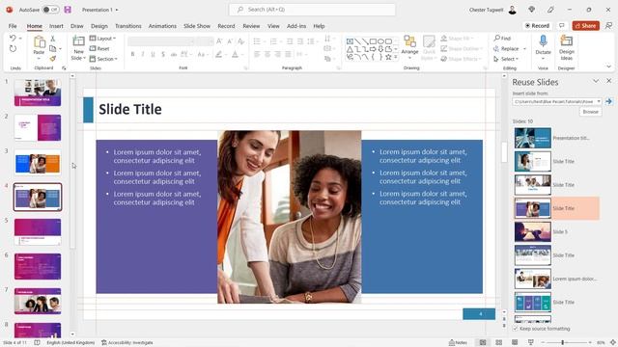
Task: Toggle Italic formatting
Action: (143, 54)
